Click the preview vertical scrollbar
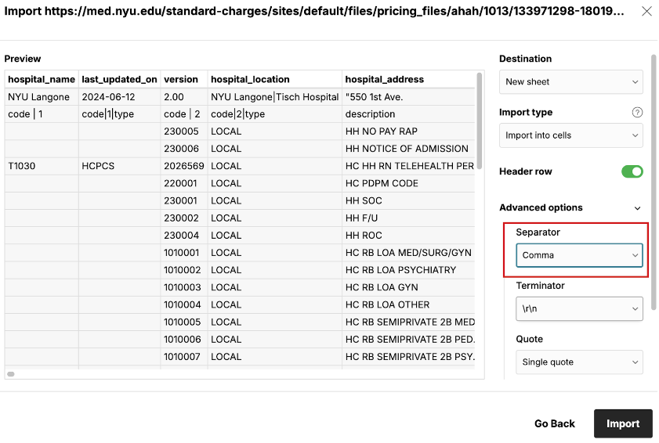This screenshot has width=659, height=443. 480,113
